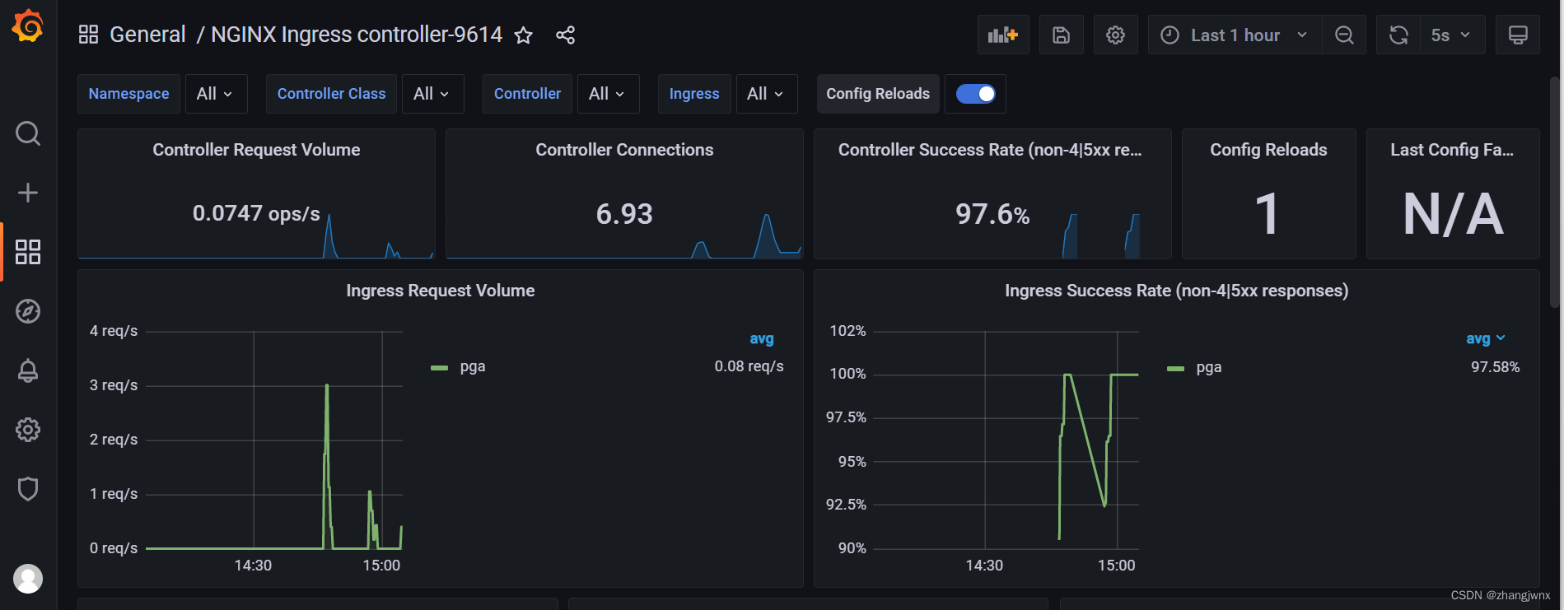This screenshot has width=1564, height=610.
Task: Open the Dashboards icon in sidebar
Action: click(28, 252)
